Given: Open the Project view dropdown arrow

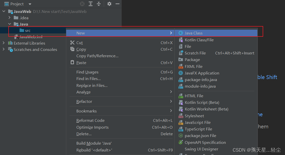Looking at the screenshot, I should point(30,4).
